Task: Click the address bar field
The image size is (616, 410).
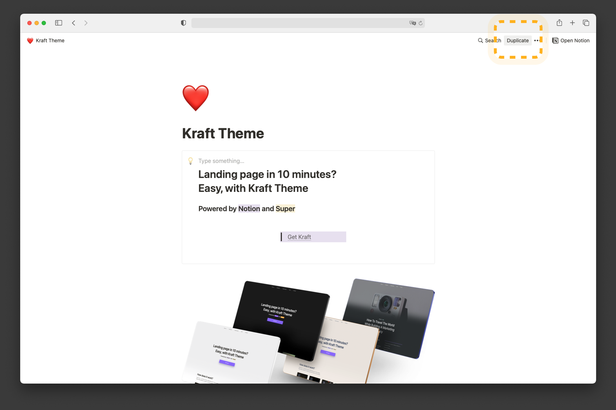Action: 308,23
